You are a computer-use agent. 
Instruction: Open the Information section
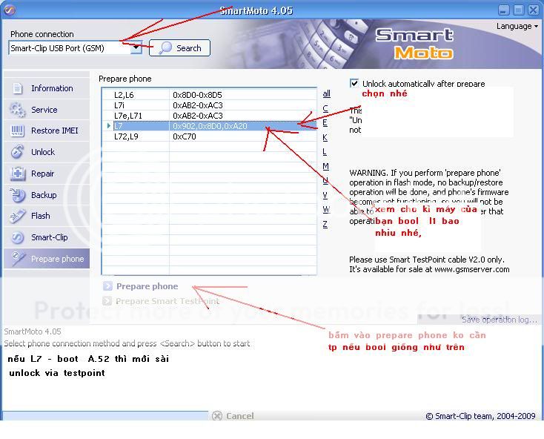(47, 88)
